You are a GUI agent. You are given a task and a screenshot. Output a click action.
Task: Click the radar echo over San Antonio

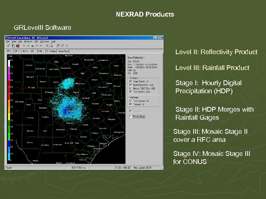(69, 109)
